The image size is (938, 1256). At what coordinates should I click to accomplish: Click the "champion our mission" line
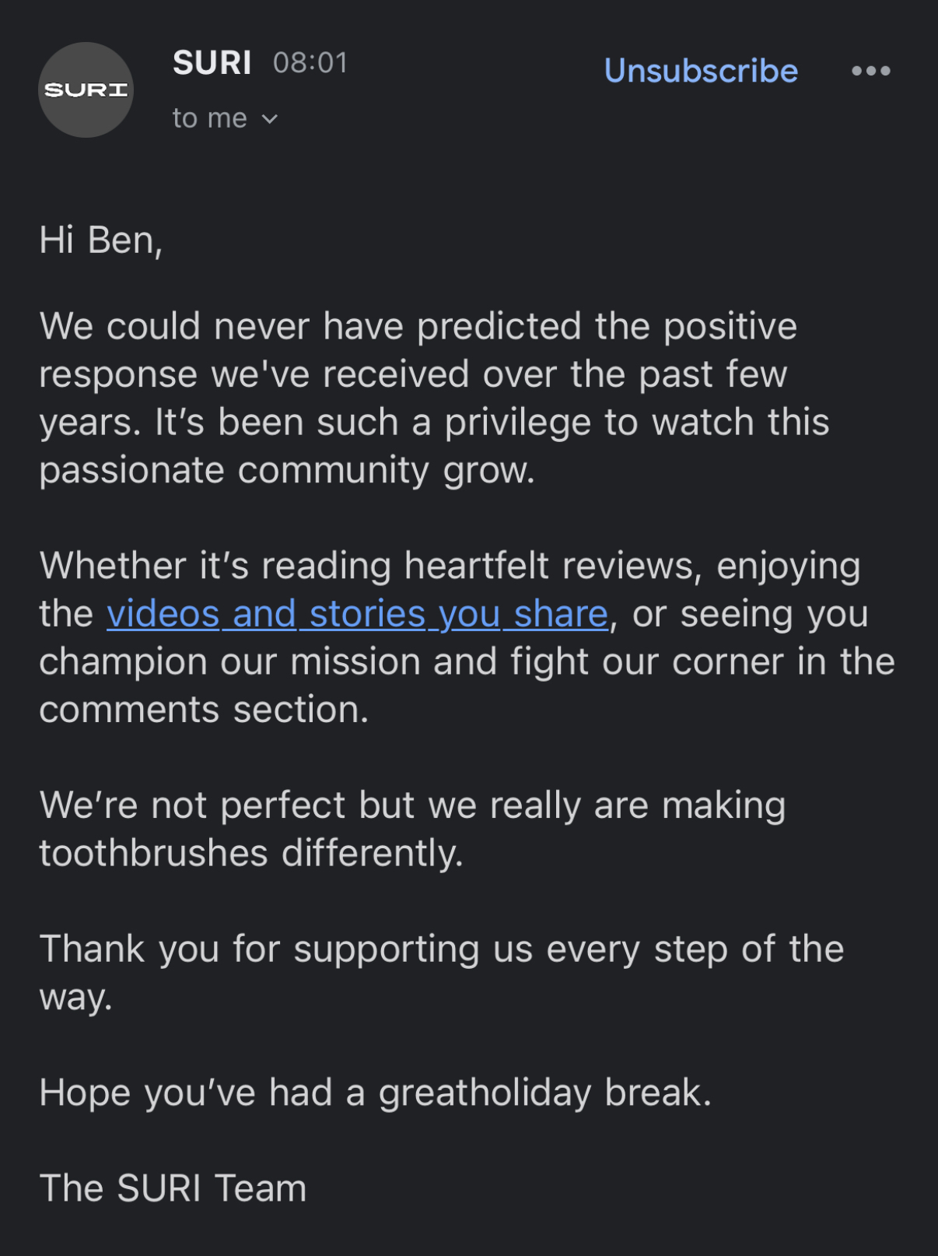point(467,661)
